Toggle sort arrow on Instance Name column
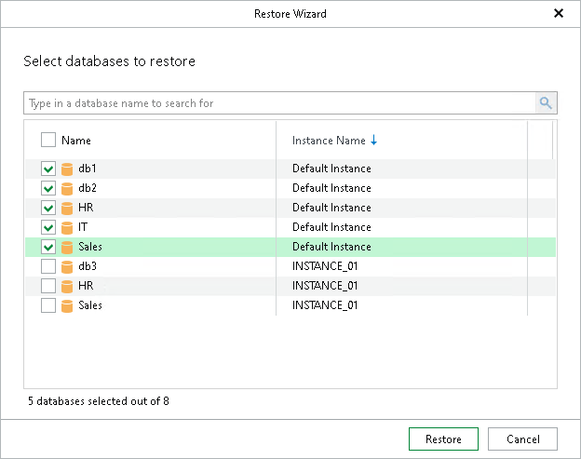The image size is (581, 459). point(374,141)
